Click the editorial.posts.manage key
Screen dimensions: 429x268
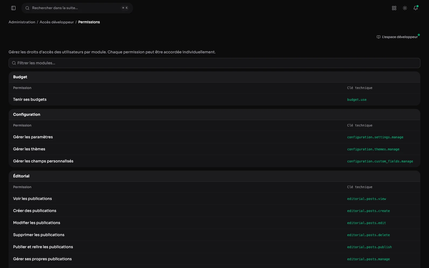pos(368,259)
